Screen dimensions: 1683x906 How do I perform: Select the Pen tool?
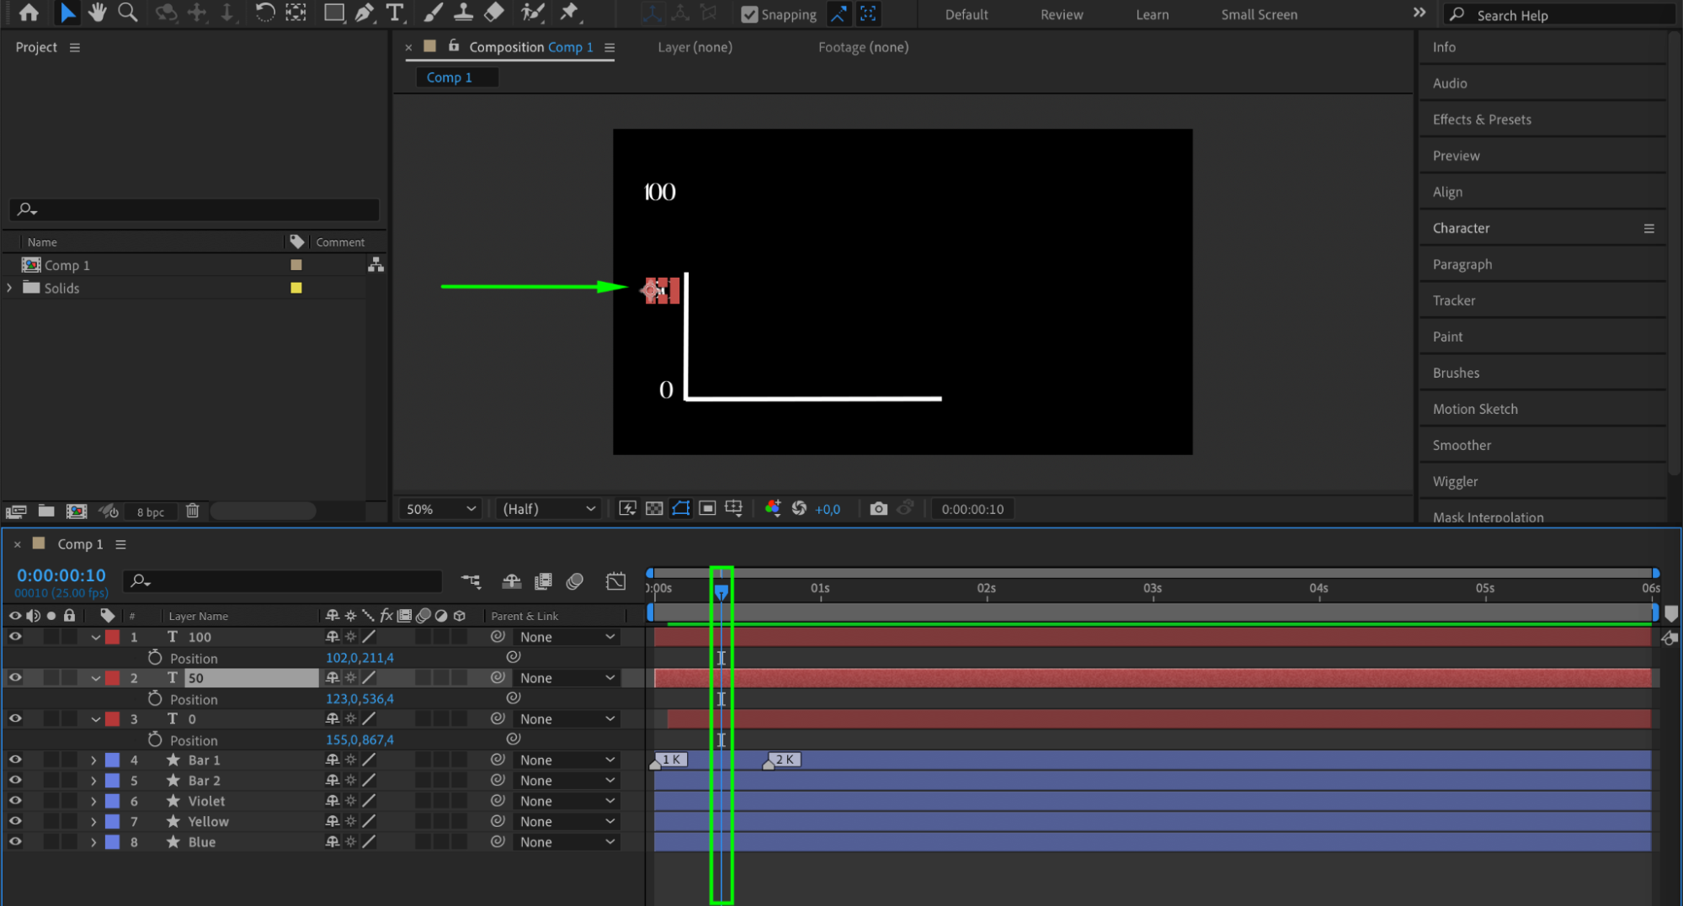click(x=365, y=13)
